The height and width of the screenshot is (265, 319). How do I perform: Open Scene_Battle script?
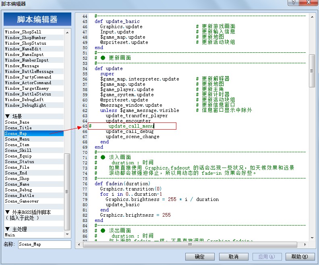click(x=34, y=195)
